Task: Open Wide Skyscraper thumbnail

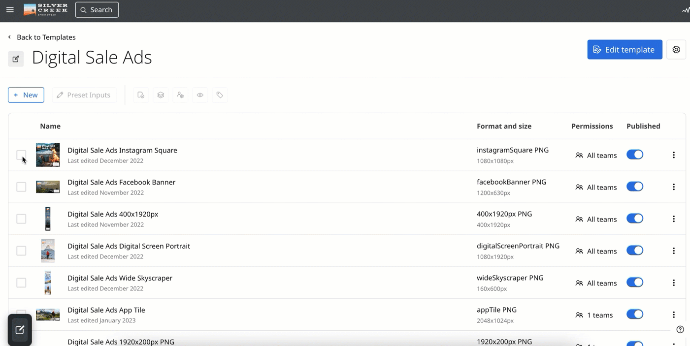Action: [48, 283]
